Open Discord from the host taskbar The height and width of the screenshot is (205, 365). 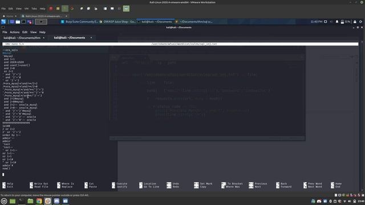56,201
